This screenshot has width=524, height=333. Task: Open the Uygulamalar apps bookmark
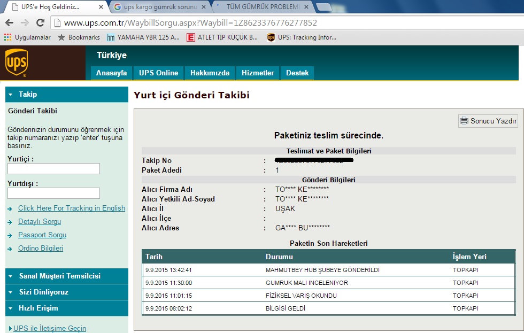(x=27, y=37)
